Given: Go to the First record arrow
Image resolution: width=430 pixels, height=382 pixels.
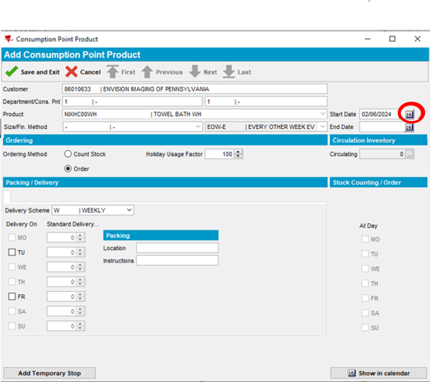Looking at the screenshot, I should tap(112, 71).
